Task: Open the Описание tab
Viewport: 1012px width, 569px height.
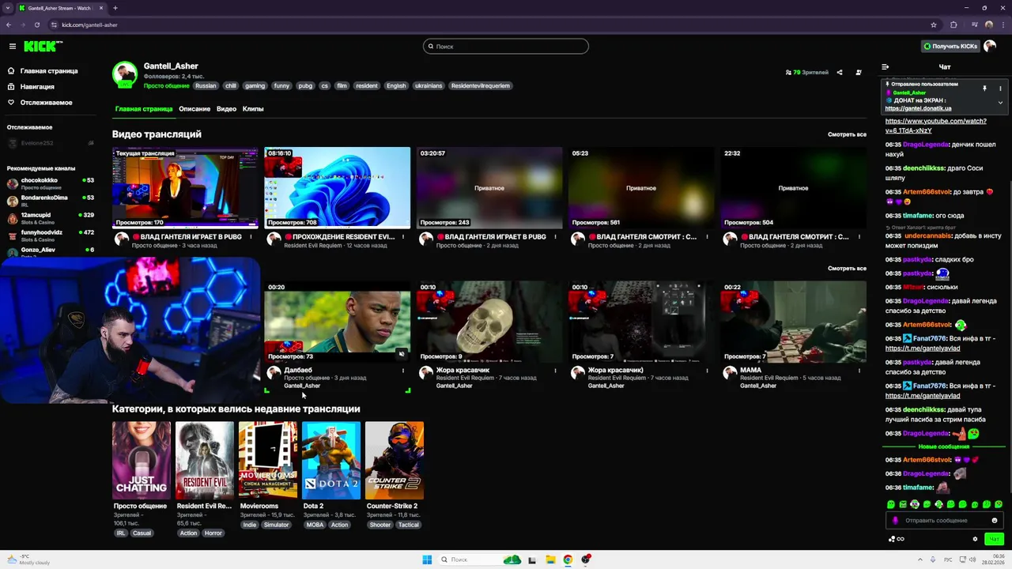Action: pos(194,109)
